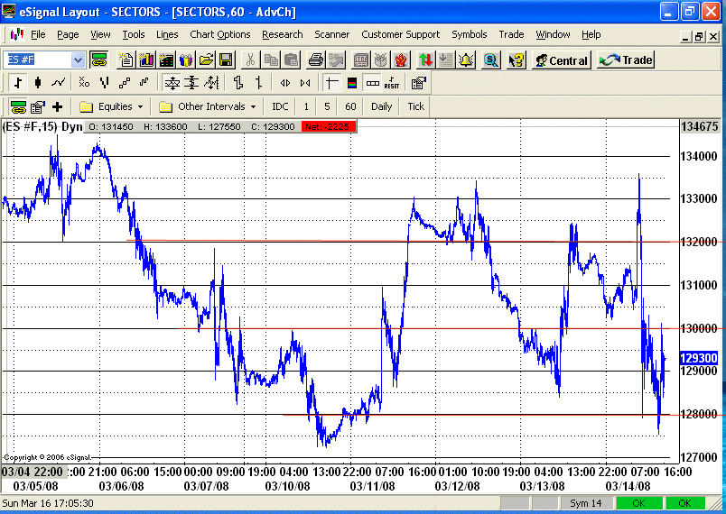Open a new quote window

pyautogui.click(x=126, y=60)
